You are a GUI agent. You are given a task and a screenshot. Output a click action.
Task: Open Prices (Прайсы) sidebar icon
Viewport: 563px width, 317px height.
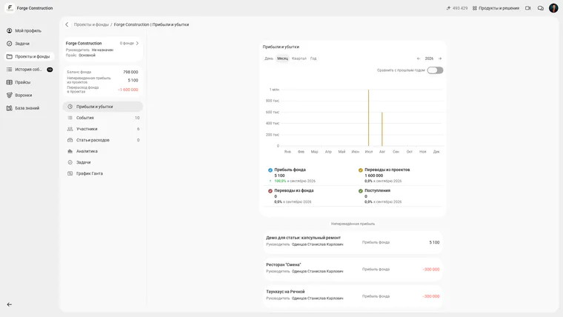10,82
